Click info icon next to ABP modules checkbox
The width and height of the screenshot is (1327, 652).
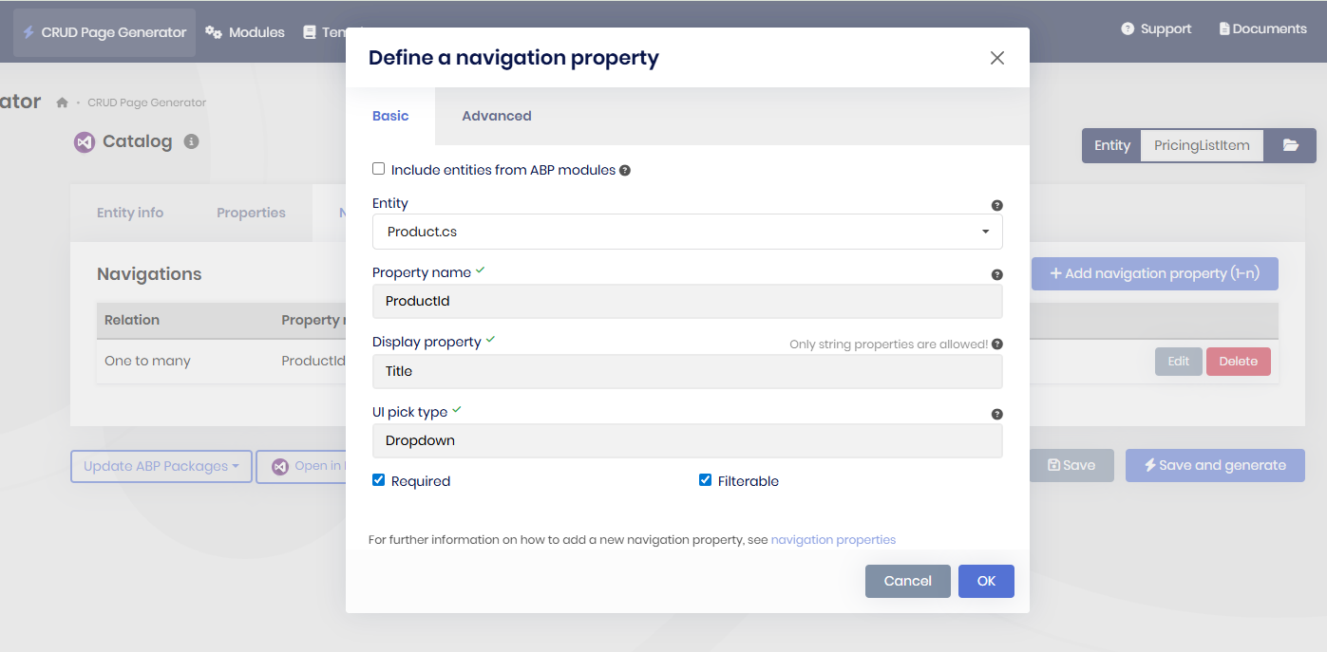(x=625, y=171)
